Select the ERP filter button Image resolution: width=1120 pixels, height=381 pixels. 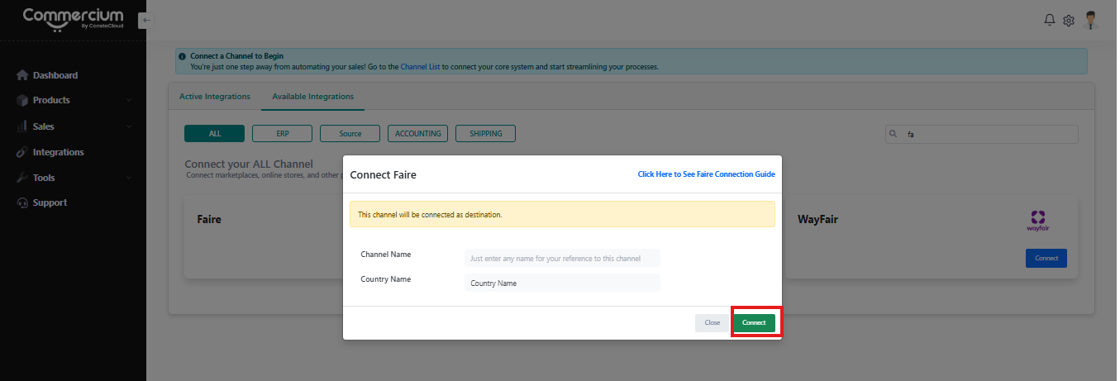tap(282, 134)
